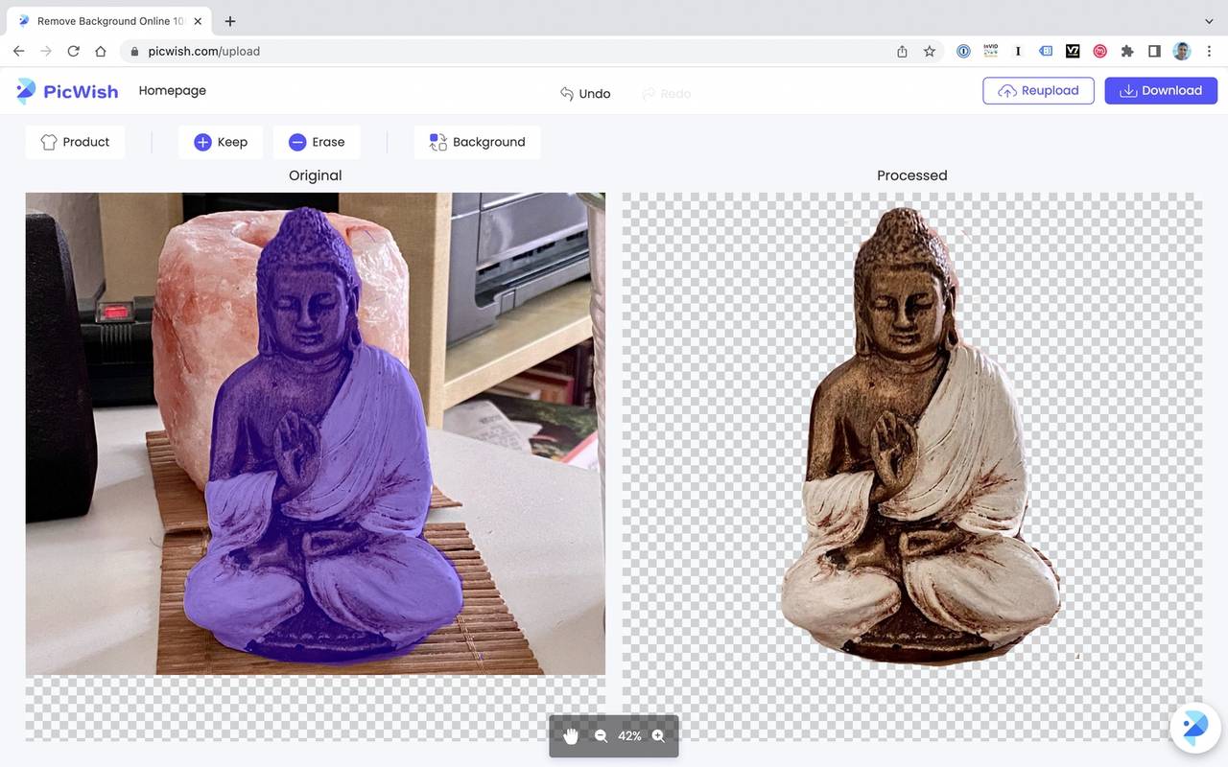Activate the Keep brush tool
1228x767 pixels.
[x=221, y=142]
